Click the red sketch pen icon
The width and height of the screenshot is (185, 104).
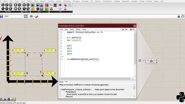[37, 16]
